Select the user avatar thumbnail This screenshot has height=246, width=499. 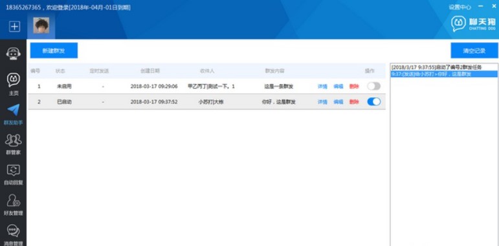41,25
